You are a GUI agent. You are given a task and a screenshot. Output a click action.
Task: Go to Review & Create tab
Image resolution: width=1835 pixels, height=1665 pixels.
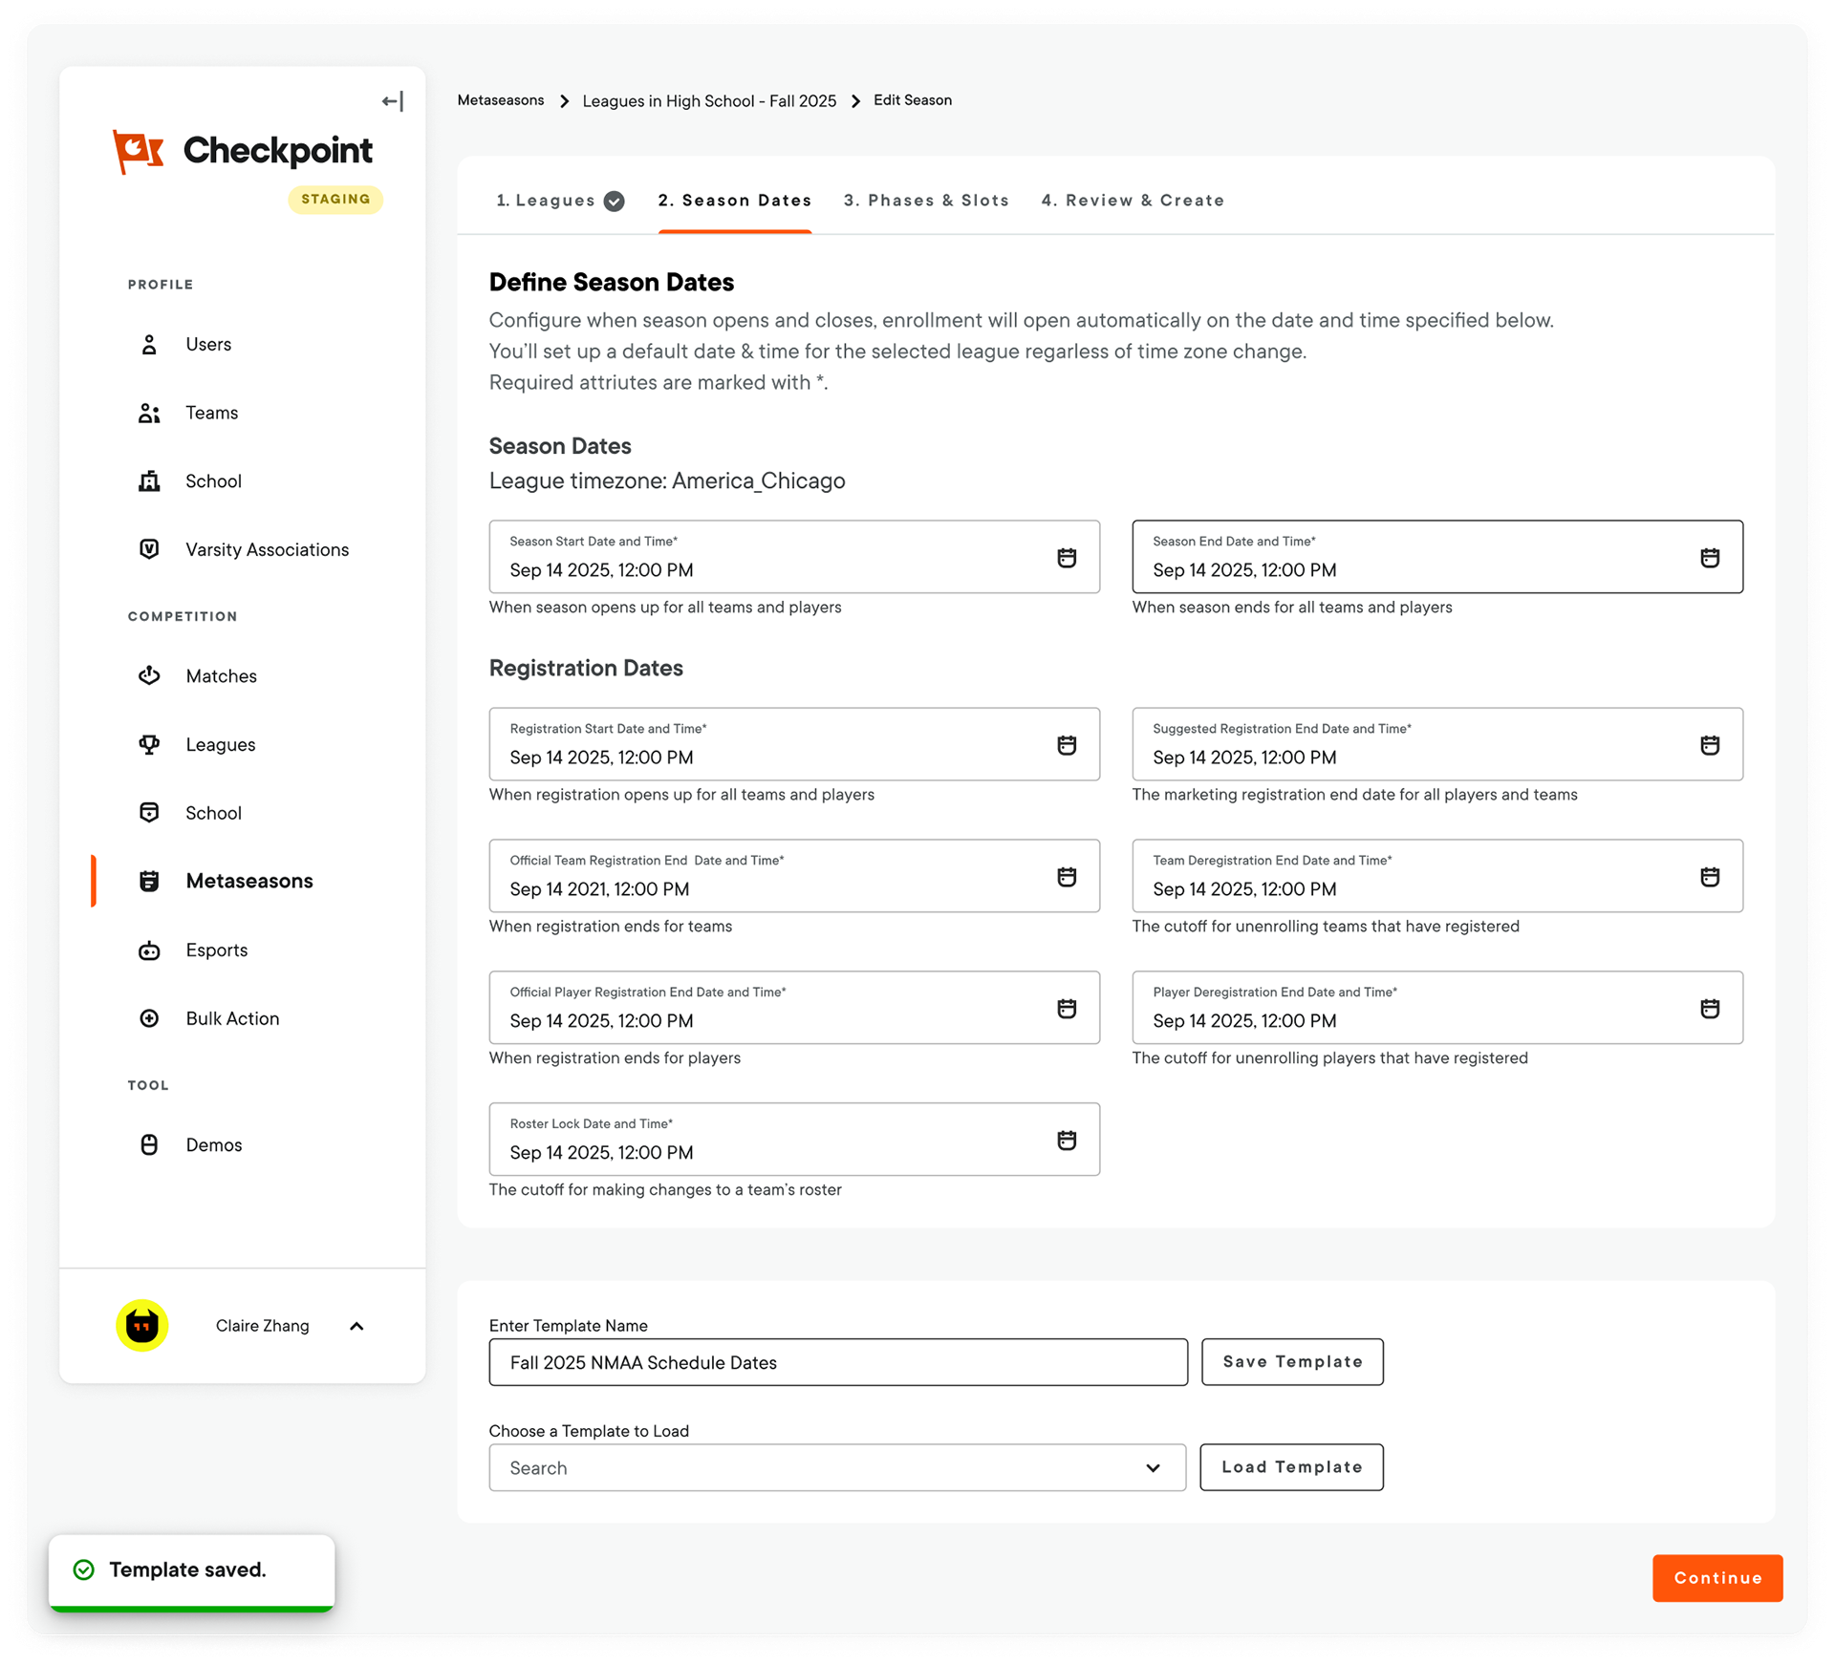click(x=1132, y=201)
